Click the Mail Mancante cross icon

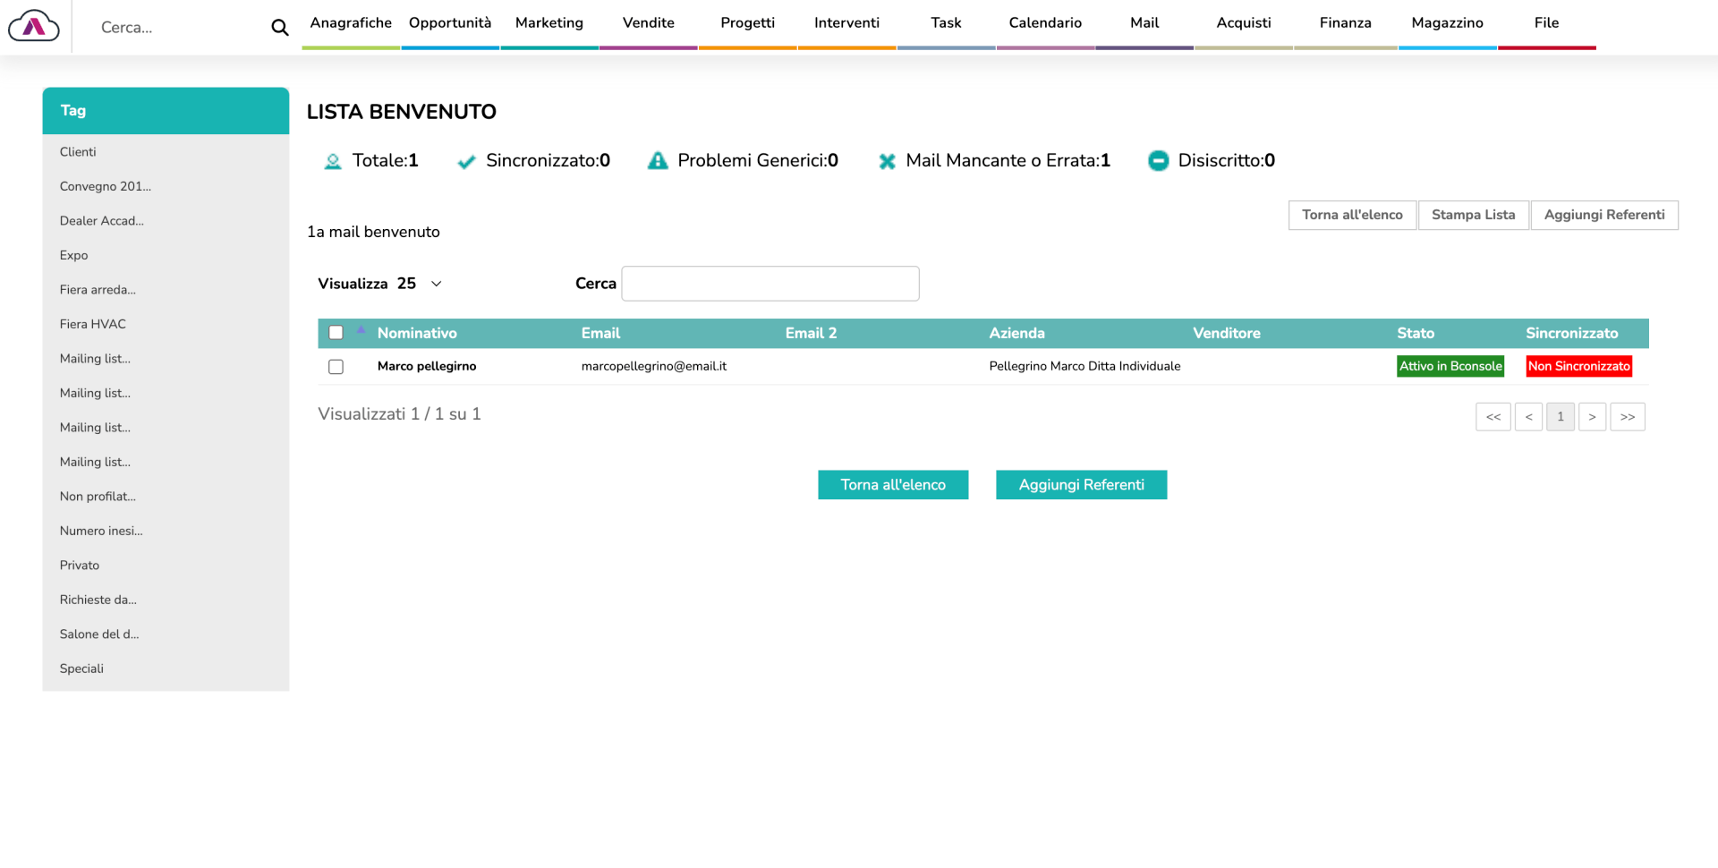[x=887, y=161]
